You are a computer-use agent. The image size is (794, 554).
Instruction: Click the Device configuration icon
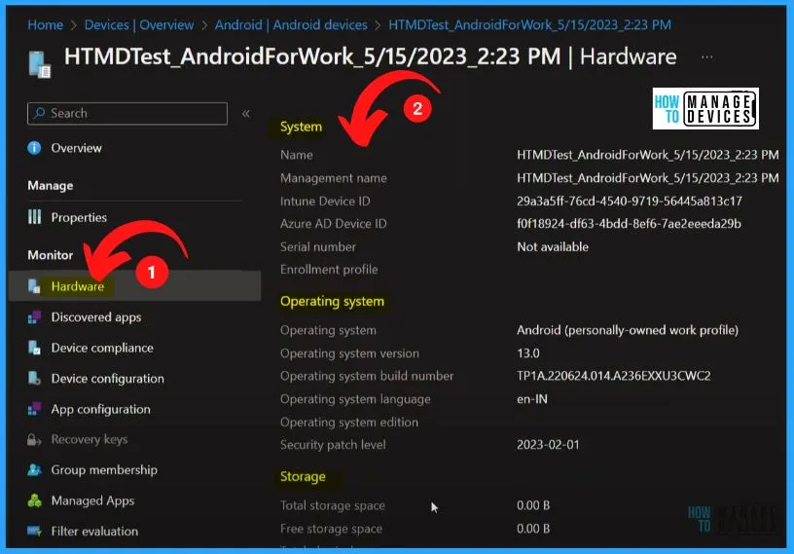click(34, 379)
